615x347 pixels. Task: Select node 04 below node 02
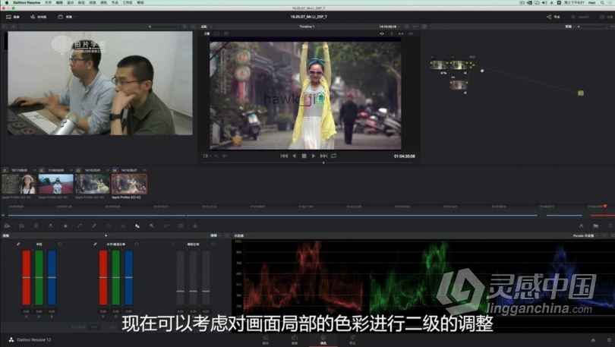click(x=458, y=85)
